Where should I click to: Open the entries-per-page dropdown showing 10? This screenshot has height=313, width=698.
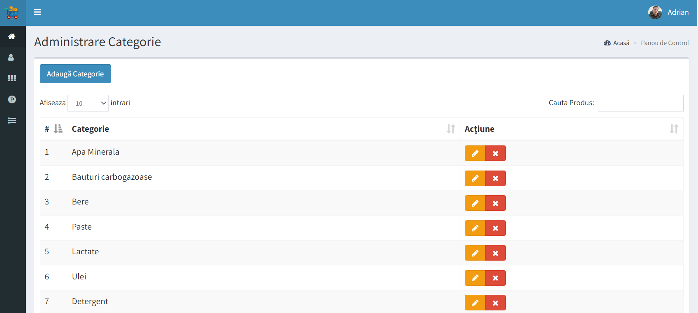tap(88, 103)
